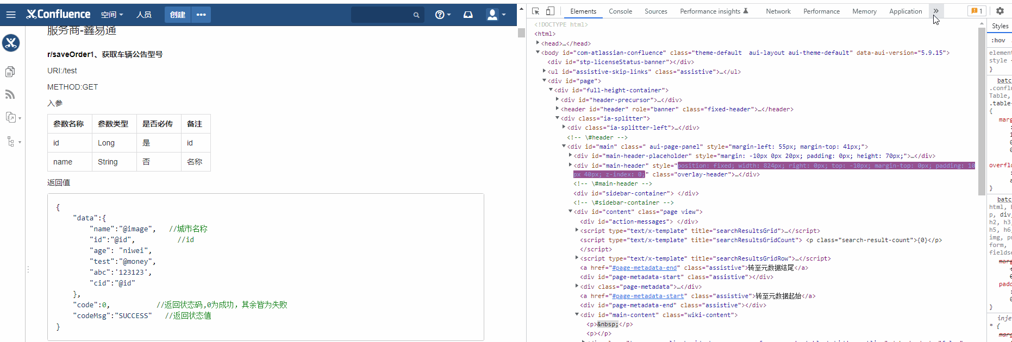Viewport: 1012px width, 342px height.
Task: Toggle the :hov element state
Action: (998, 40)
